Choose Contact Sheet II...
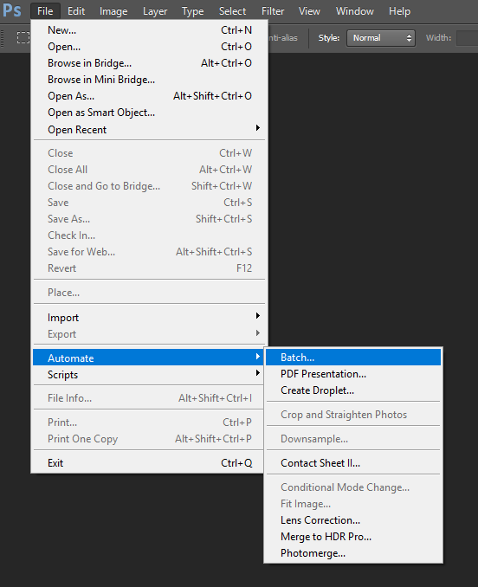This screenshot has height=587, width=478. [x=353, y=462]
